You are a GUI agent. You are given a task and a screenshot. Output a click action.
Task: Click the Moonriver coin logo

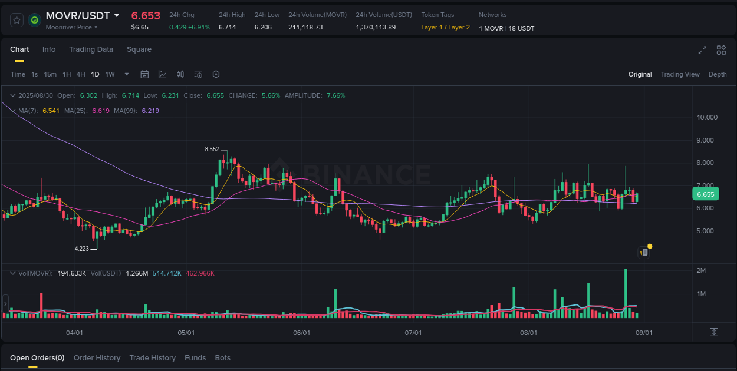(x=34, y=20)
